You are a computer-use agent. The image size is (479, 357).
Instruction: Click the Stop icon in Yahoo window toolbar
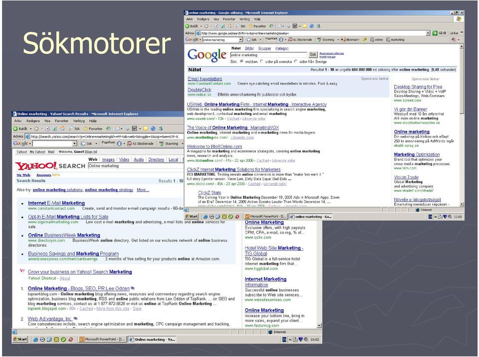[x=48, y=128]
